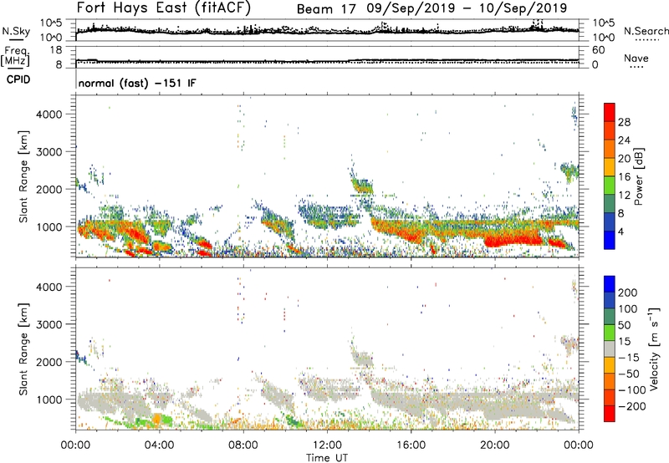
Task: Click the '16' tick on the Power scale
Action: coord(624,177)
